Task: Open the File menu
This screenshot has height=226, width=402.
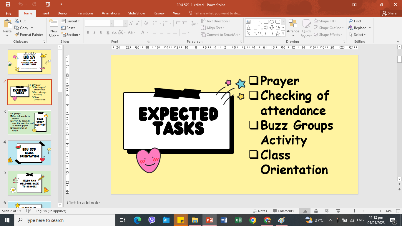Action: (9, 13)
